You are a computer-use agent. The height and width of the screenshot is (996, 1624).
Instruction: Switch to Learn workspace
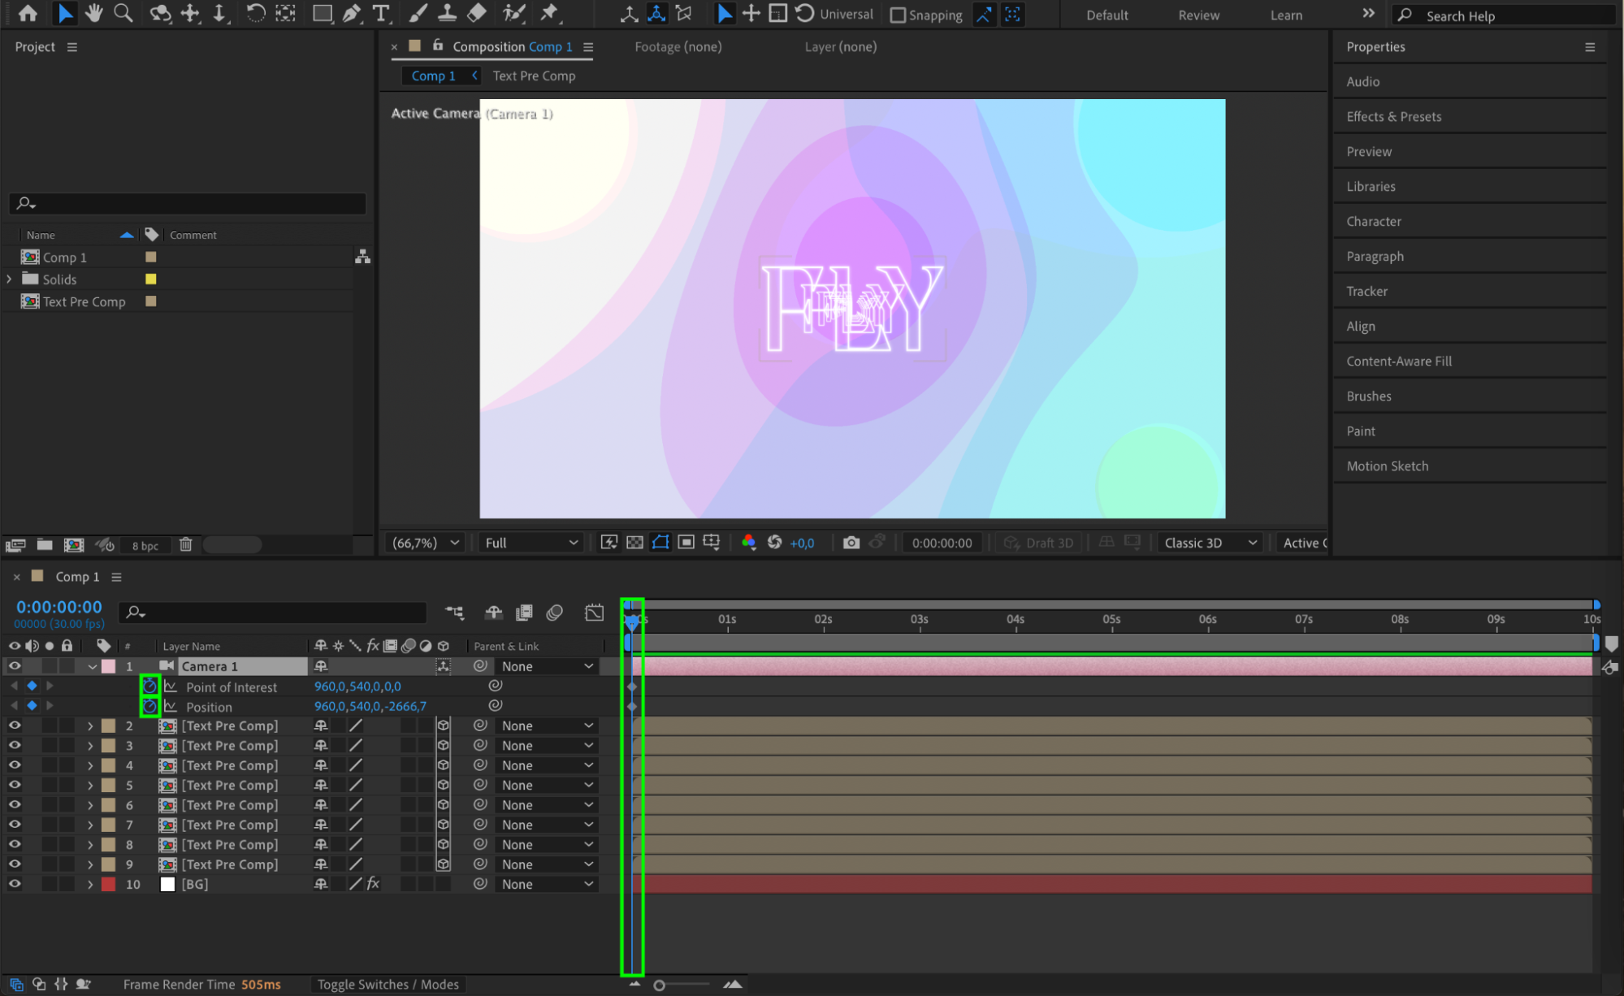pyautogui.click(x=1286, y=15)
